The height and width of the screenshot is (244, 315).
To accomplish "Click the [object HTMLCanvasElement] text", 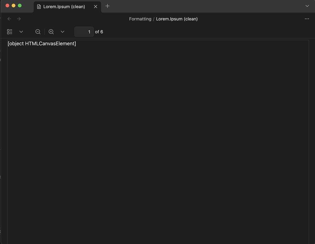I will [42, 43].
